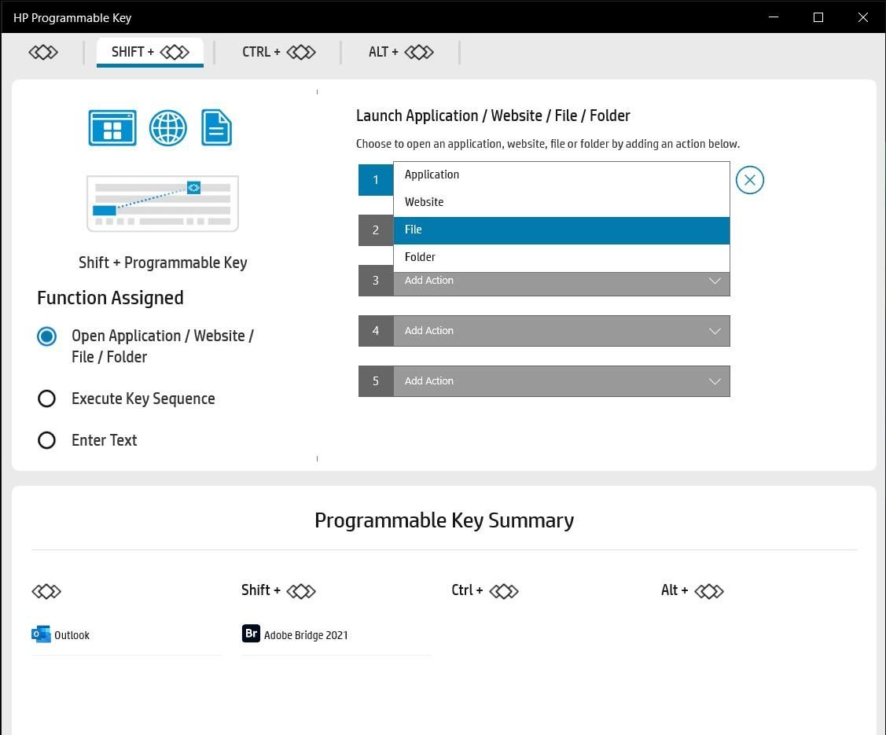Open the plain key tab without modifier

[x=43, y=52]
